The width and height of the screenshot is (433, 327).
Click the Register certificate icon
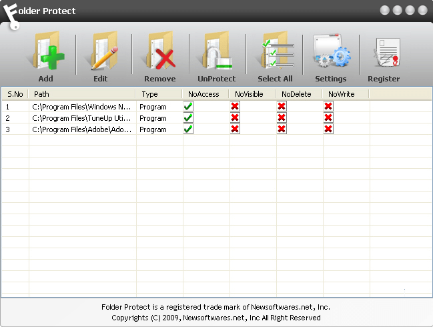[x=386, y=53]
